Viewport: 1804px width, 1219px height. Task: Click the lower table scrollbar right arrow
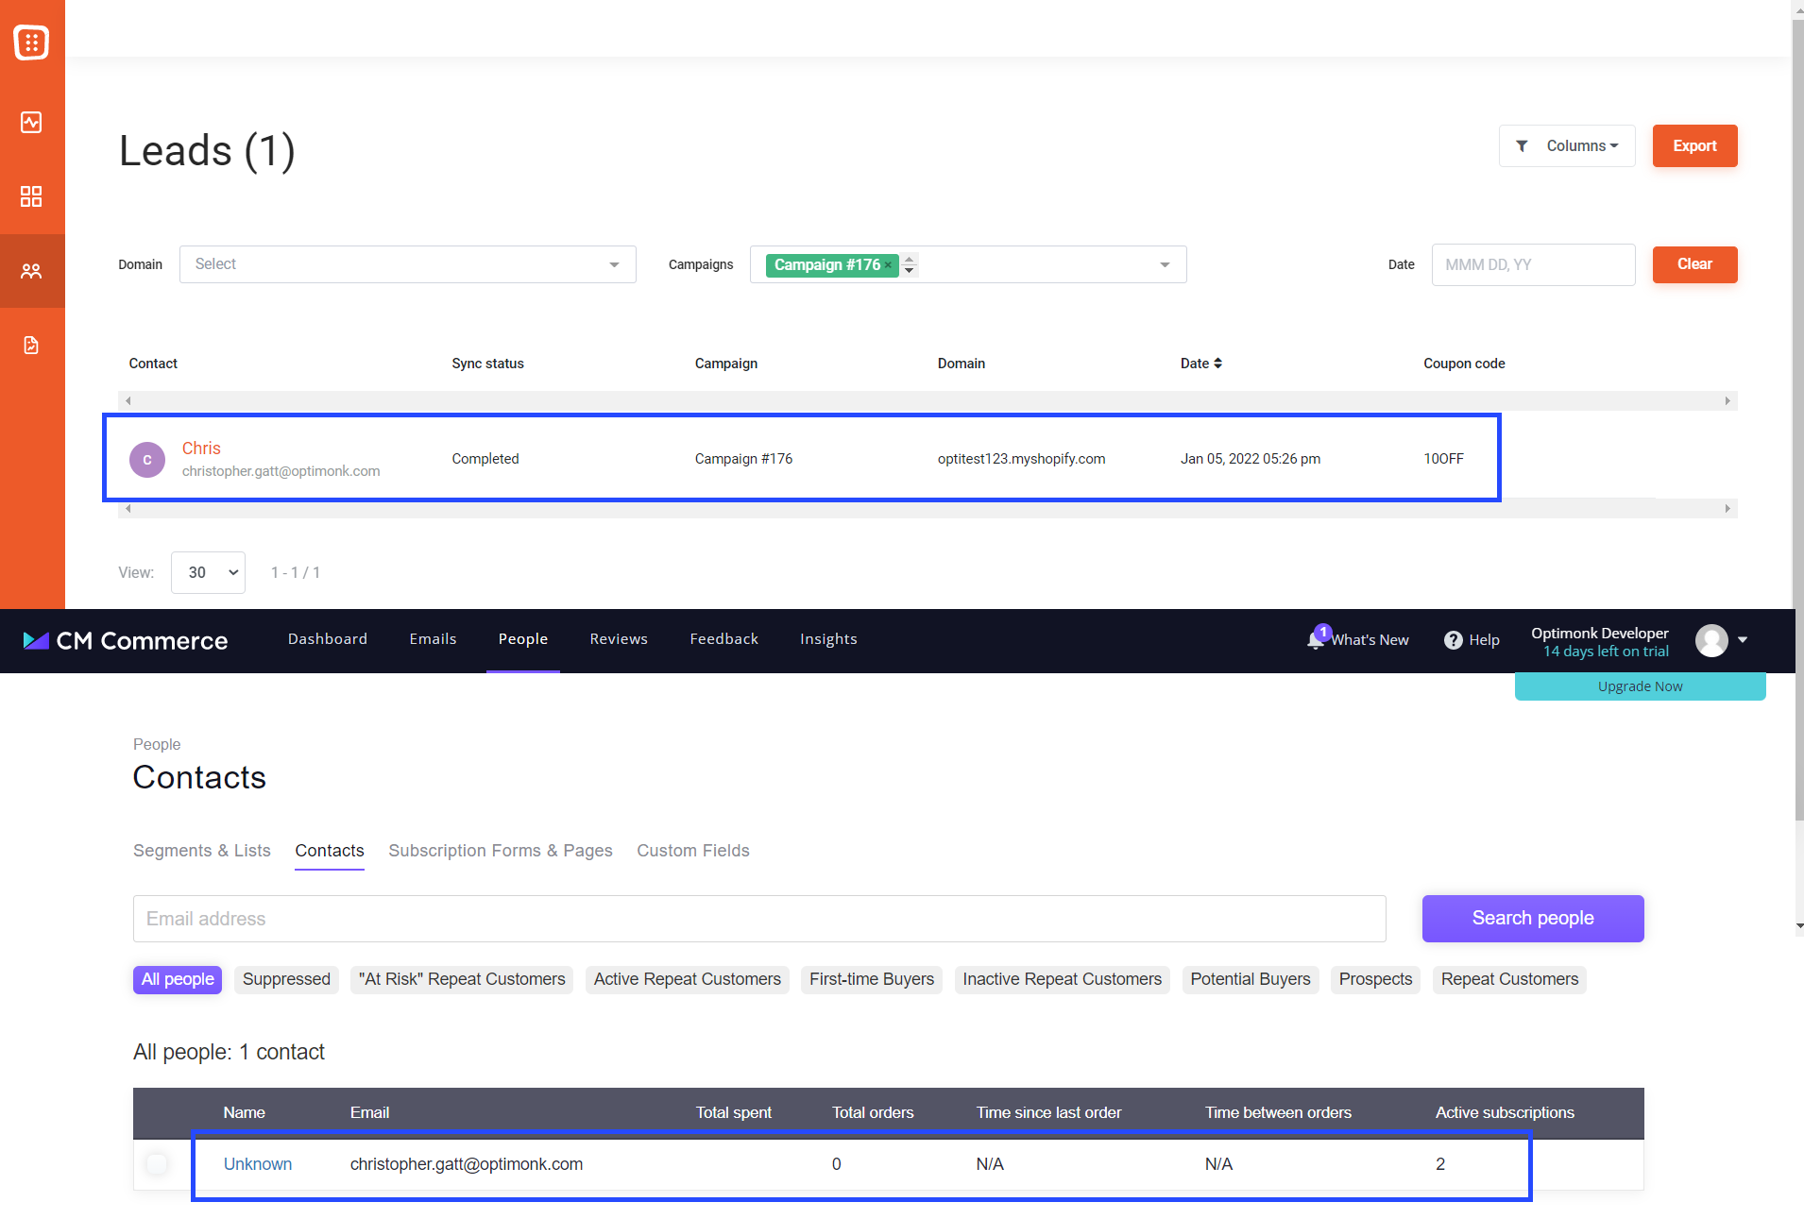tap(1727, 509)
